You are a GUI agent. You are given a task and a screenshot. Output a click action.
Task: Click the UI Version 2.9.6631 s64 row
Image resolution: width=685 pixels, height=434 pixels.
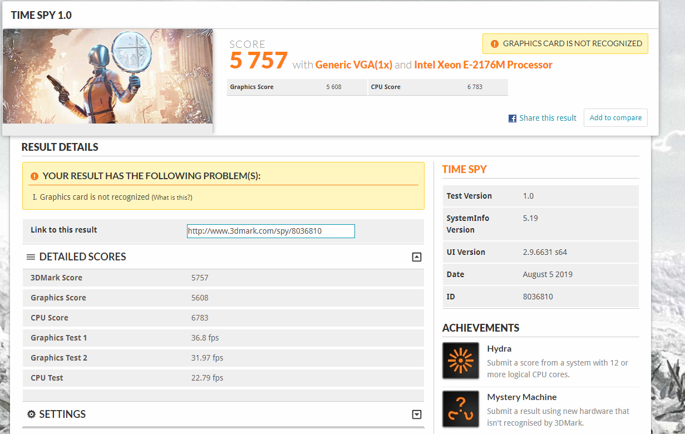tap(540, 252)
